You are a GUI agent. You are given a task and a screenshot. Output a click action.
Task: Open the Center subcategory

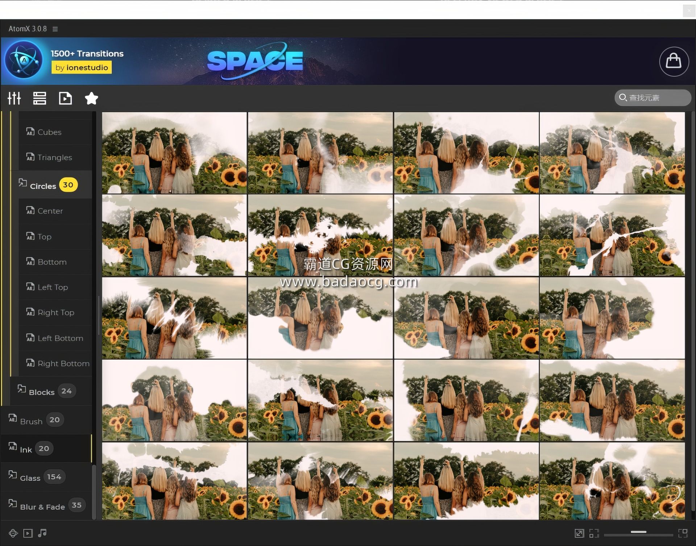click(x=55, y=211)
